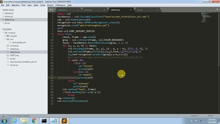Switch to the trainer.py tab
The height and width of the screenshot is (124, 220).
95,10
